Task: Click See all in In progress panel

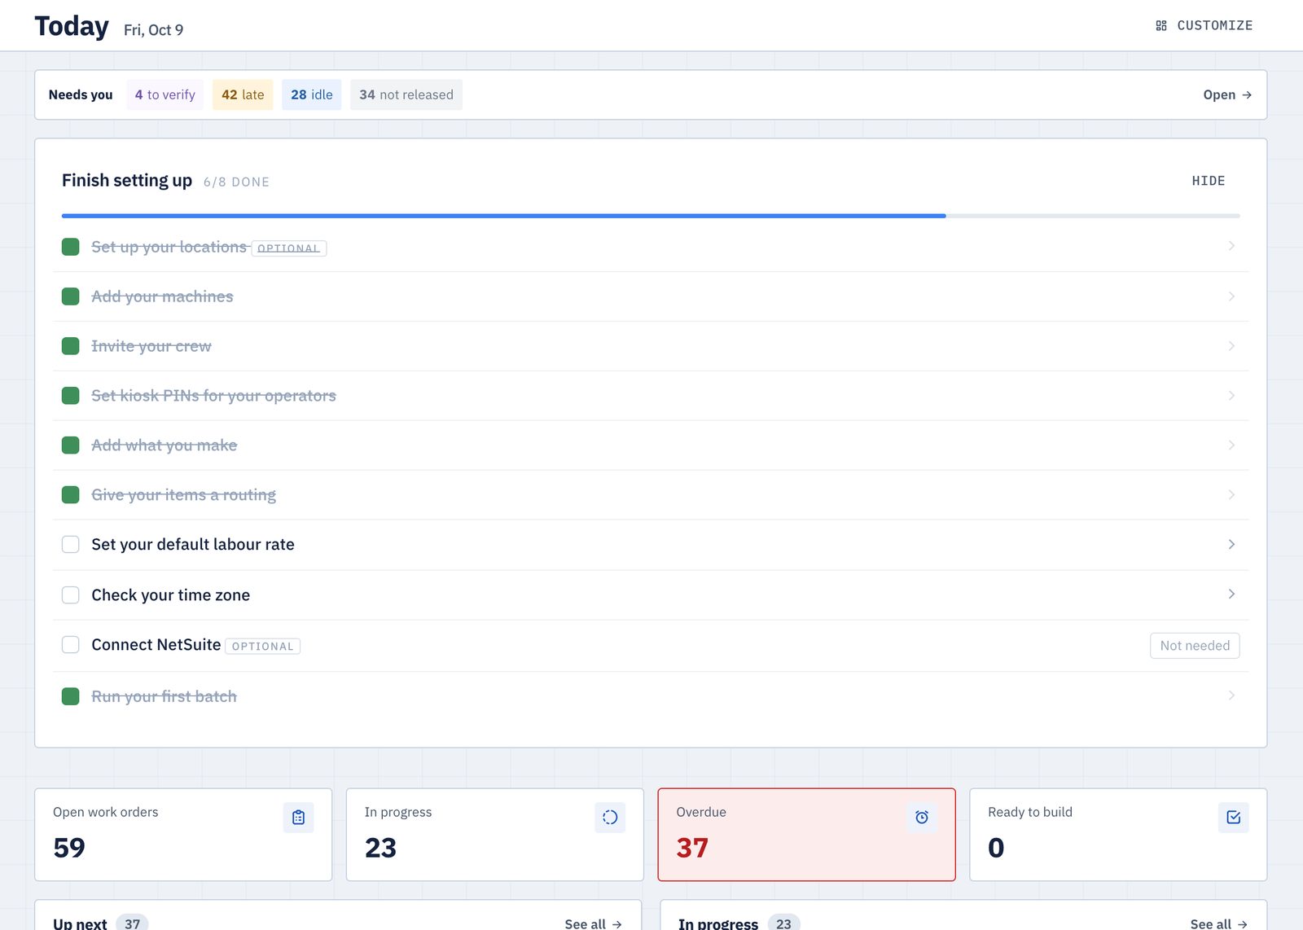Action: 1219,924
